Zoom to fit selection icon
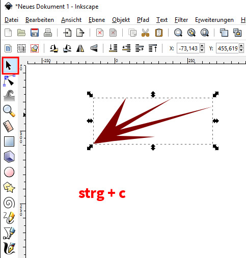This screenshot has width=246, height=258. point(178,33)
